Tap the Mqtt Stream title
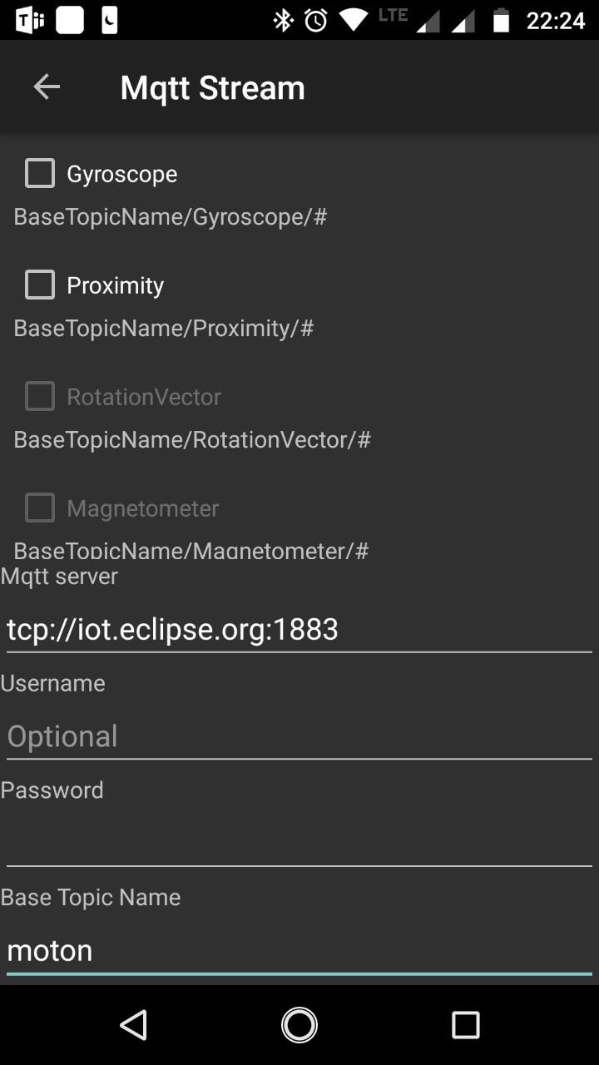 pyautogui.click(x=212, y=87)
